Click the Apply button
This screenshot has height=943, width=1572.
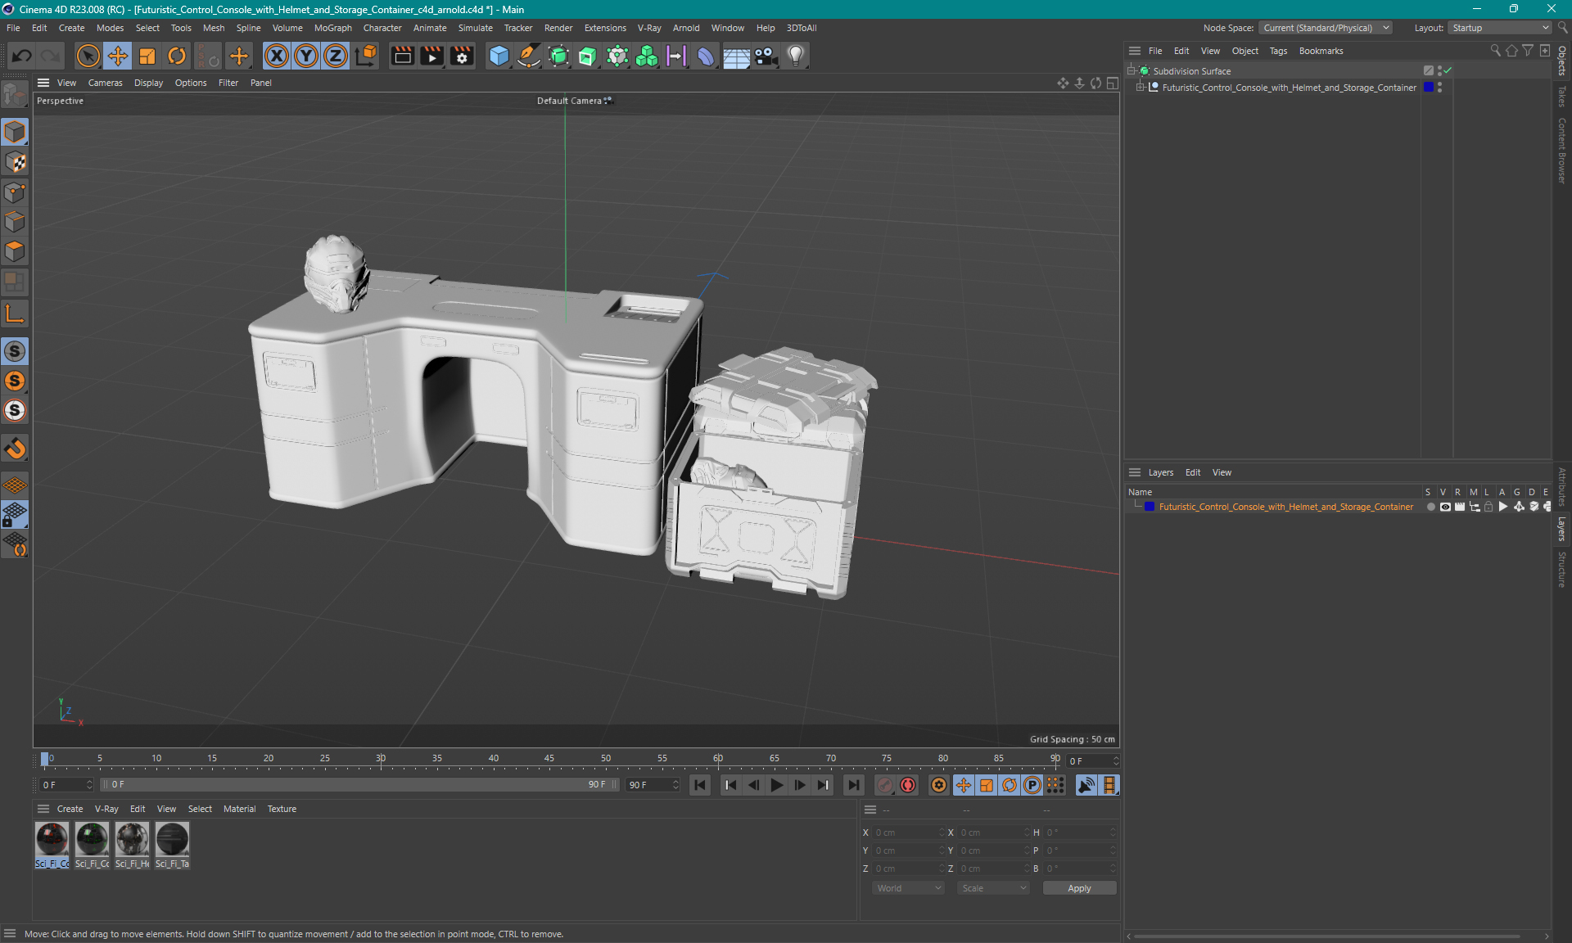1079,888
